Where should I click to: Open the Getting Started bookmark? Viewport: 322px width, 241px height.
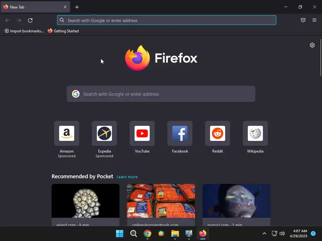point(63,31)
